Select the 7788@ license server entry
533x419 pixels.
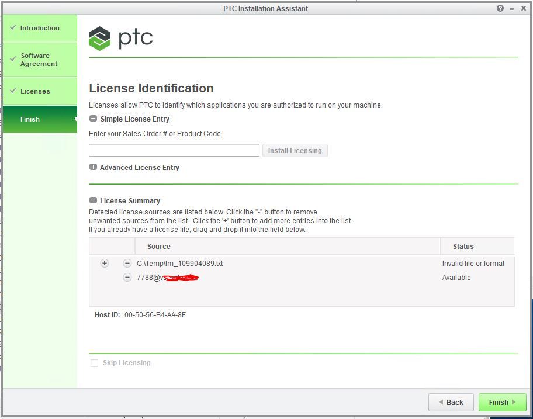167,278
